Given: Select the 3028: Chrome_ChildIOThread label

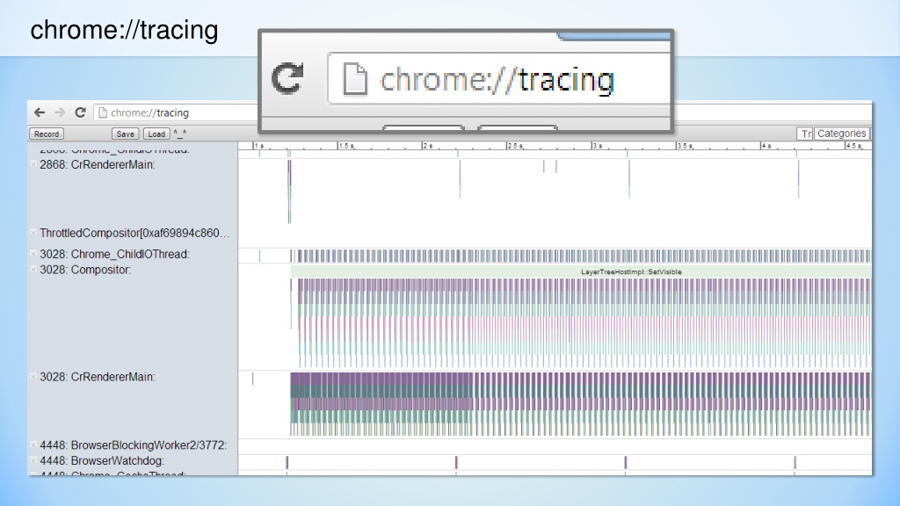Looking at the screenshot, I should point(114,254).
